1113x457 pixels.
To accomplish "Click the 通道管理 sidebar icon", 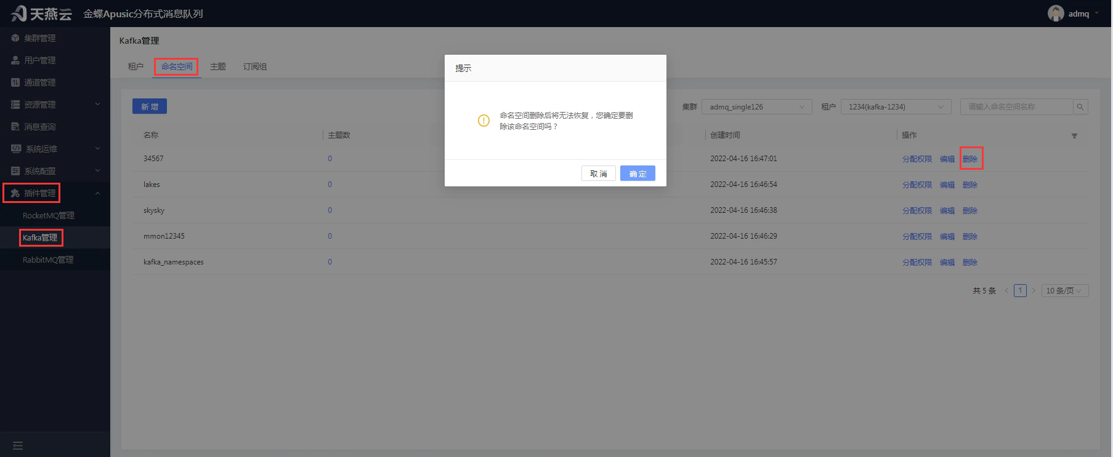I will click(x=15, y=82).
